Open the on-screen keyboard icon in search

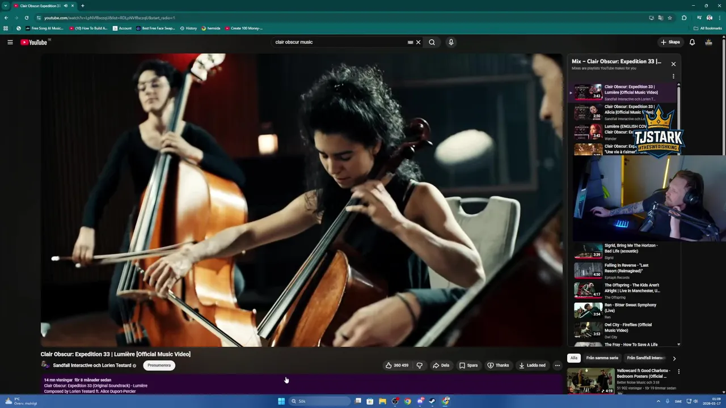tap(410, 42)
